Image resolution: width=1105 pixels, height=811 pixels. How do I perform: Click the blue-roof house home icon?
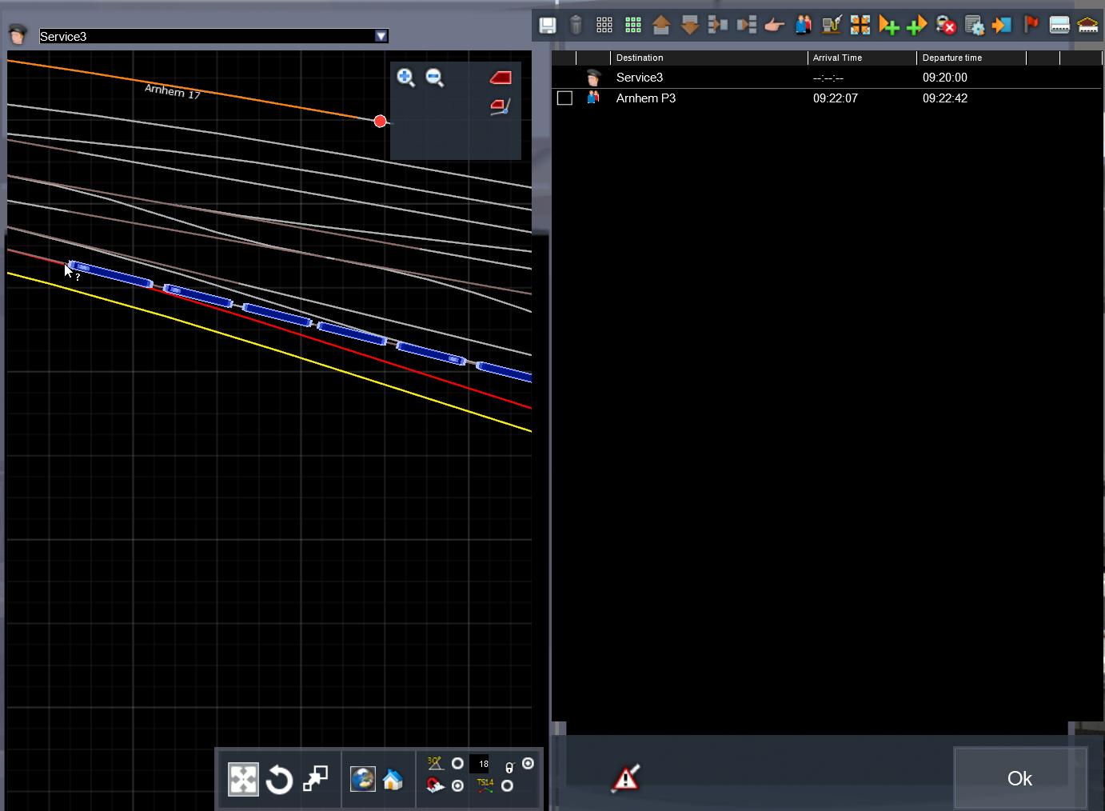(x=393, y=779)
